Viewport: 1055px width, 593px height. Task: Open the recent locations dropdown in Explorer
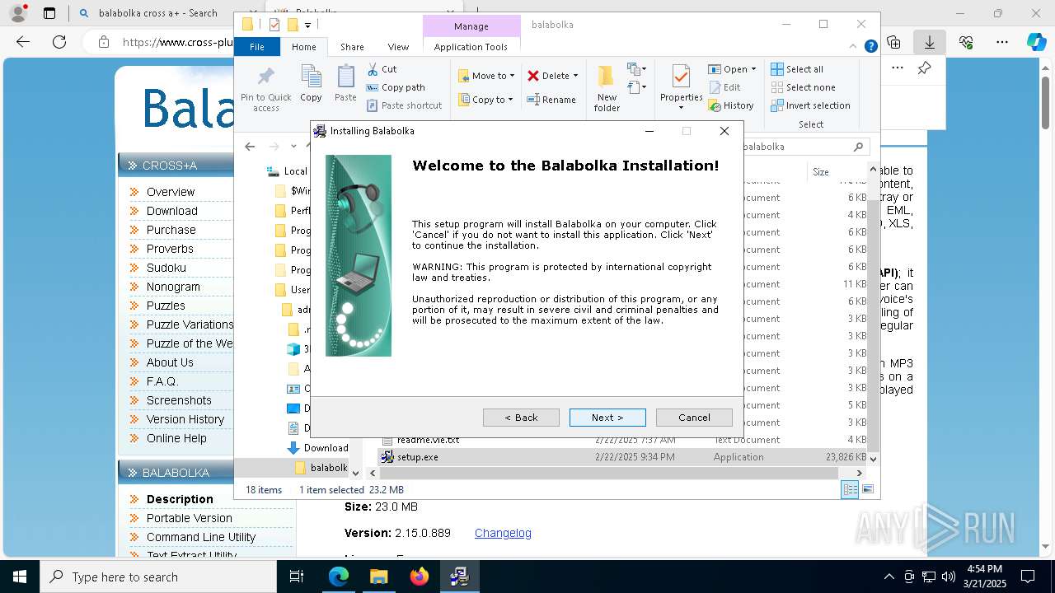coord(293,147)
